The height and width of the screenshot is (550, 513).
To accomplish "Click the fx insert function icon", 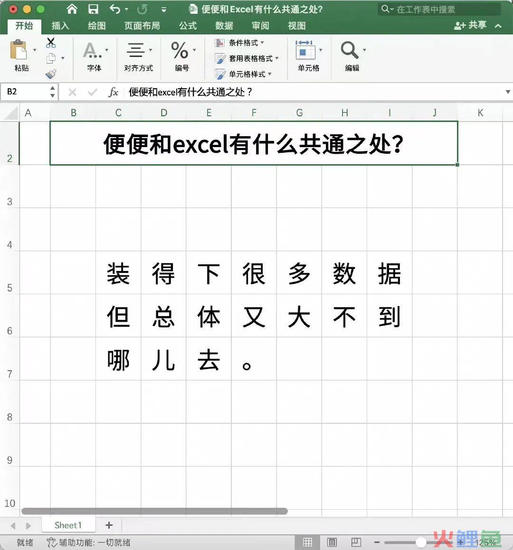I will pyautogui.click(x=113, y=92).
